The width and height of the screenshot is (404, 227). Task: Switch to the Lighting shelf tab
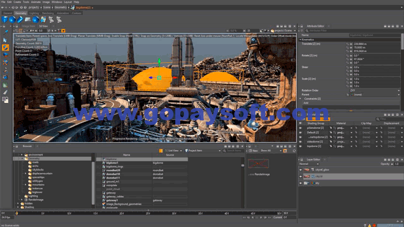point(34,13)
